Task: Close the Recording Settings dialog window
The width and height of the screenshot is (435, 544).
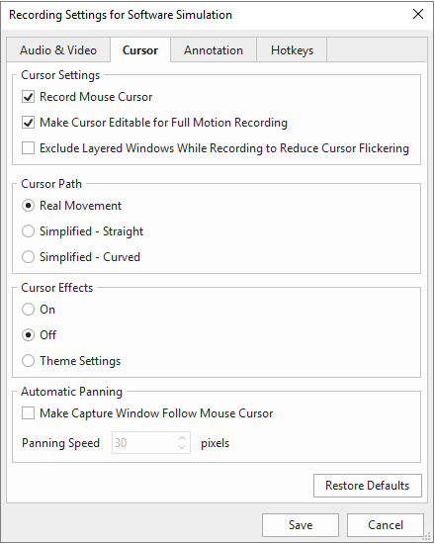Action: pyautogui.click(x=418, y=14)
